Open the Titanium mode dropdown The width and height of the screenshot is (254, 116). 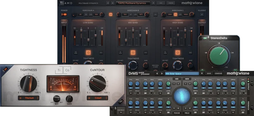click(x=29, y=98)
